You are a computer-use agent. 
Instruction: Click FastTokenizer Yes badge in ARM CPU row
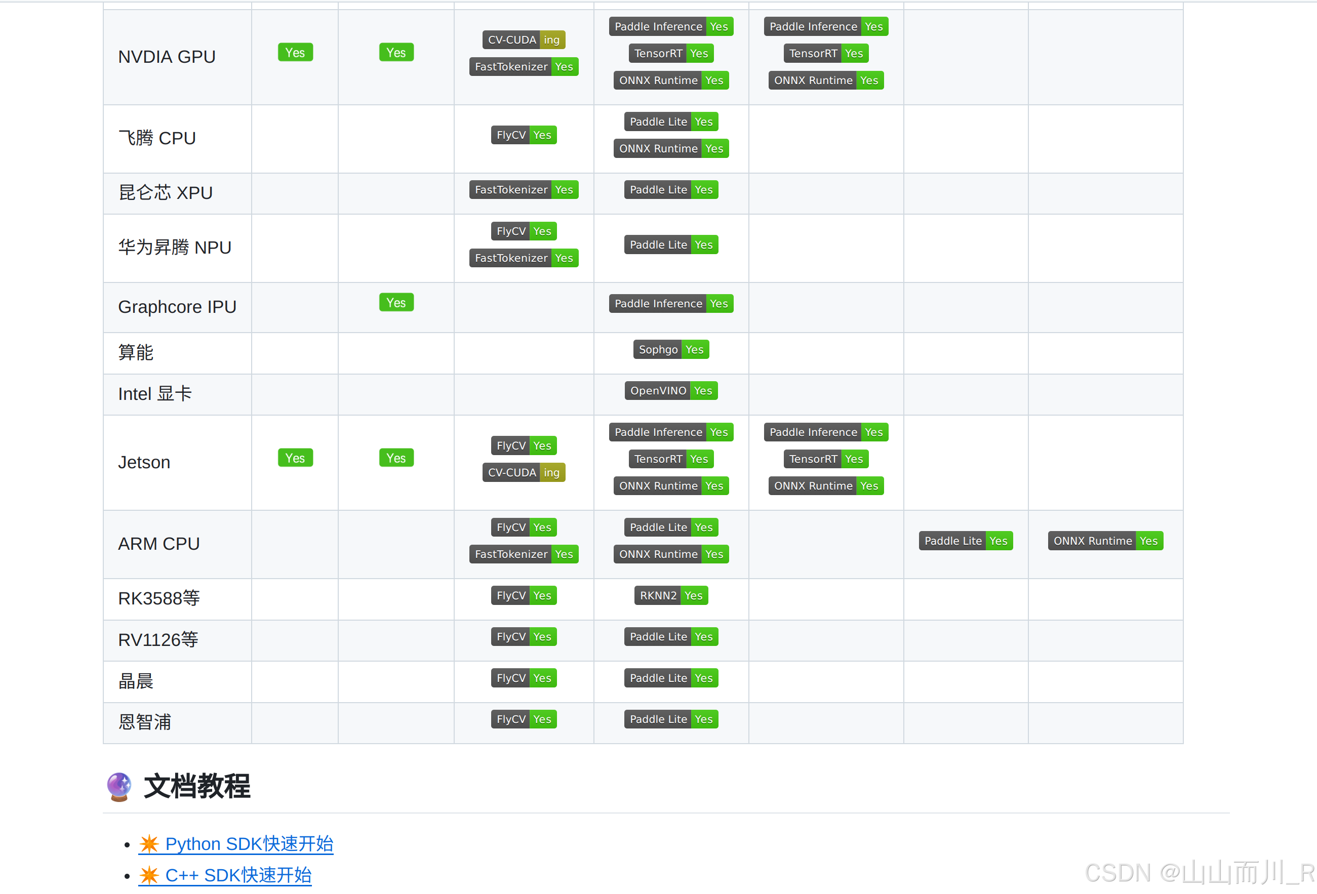pos(524,554)
